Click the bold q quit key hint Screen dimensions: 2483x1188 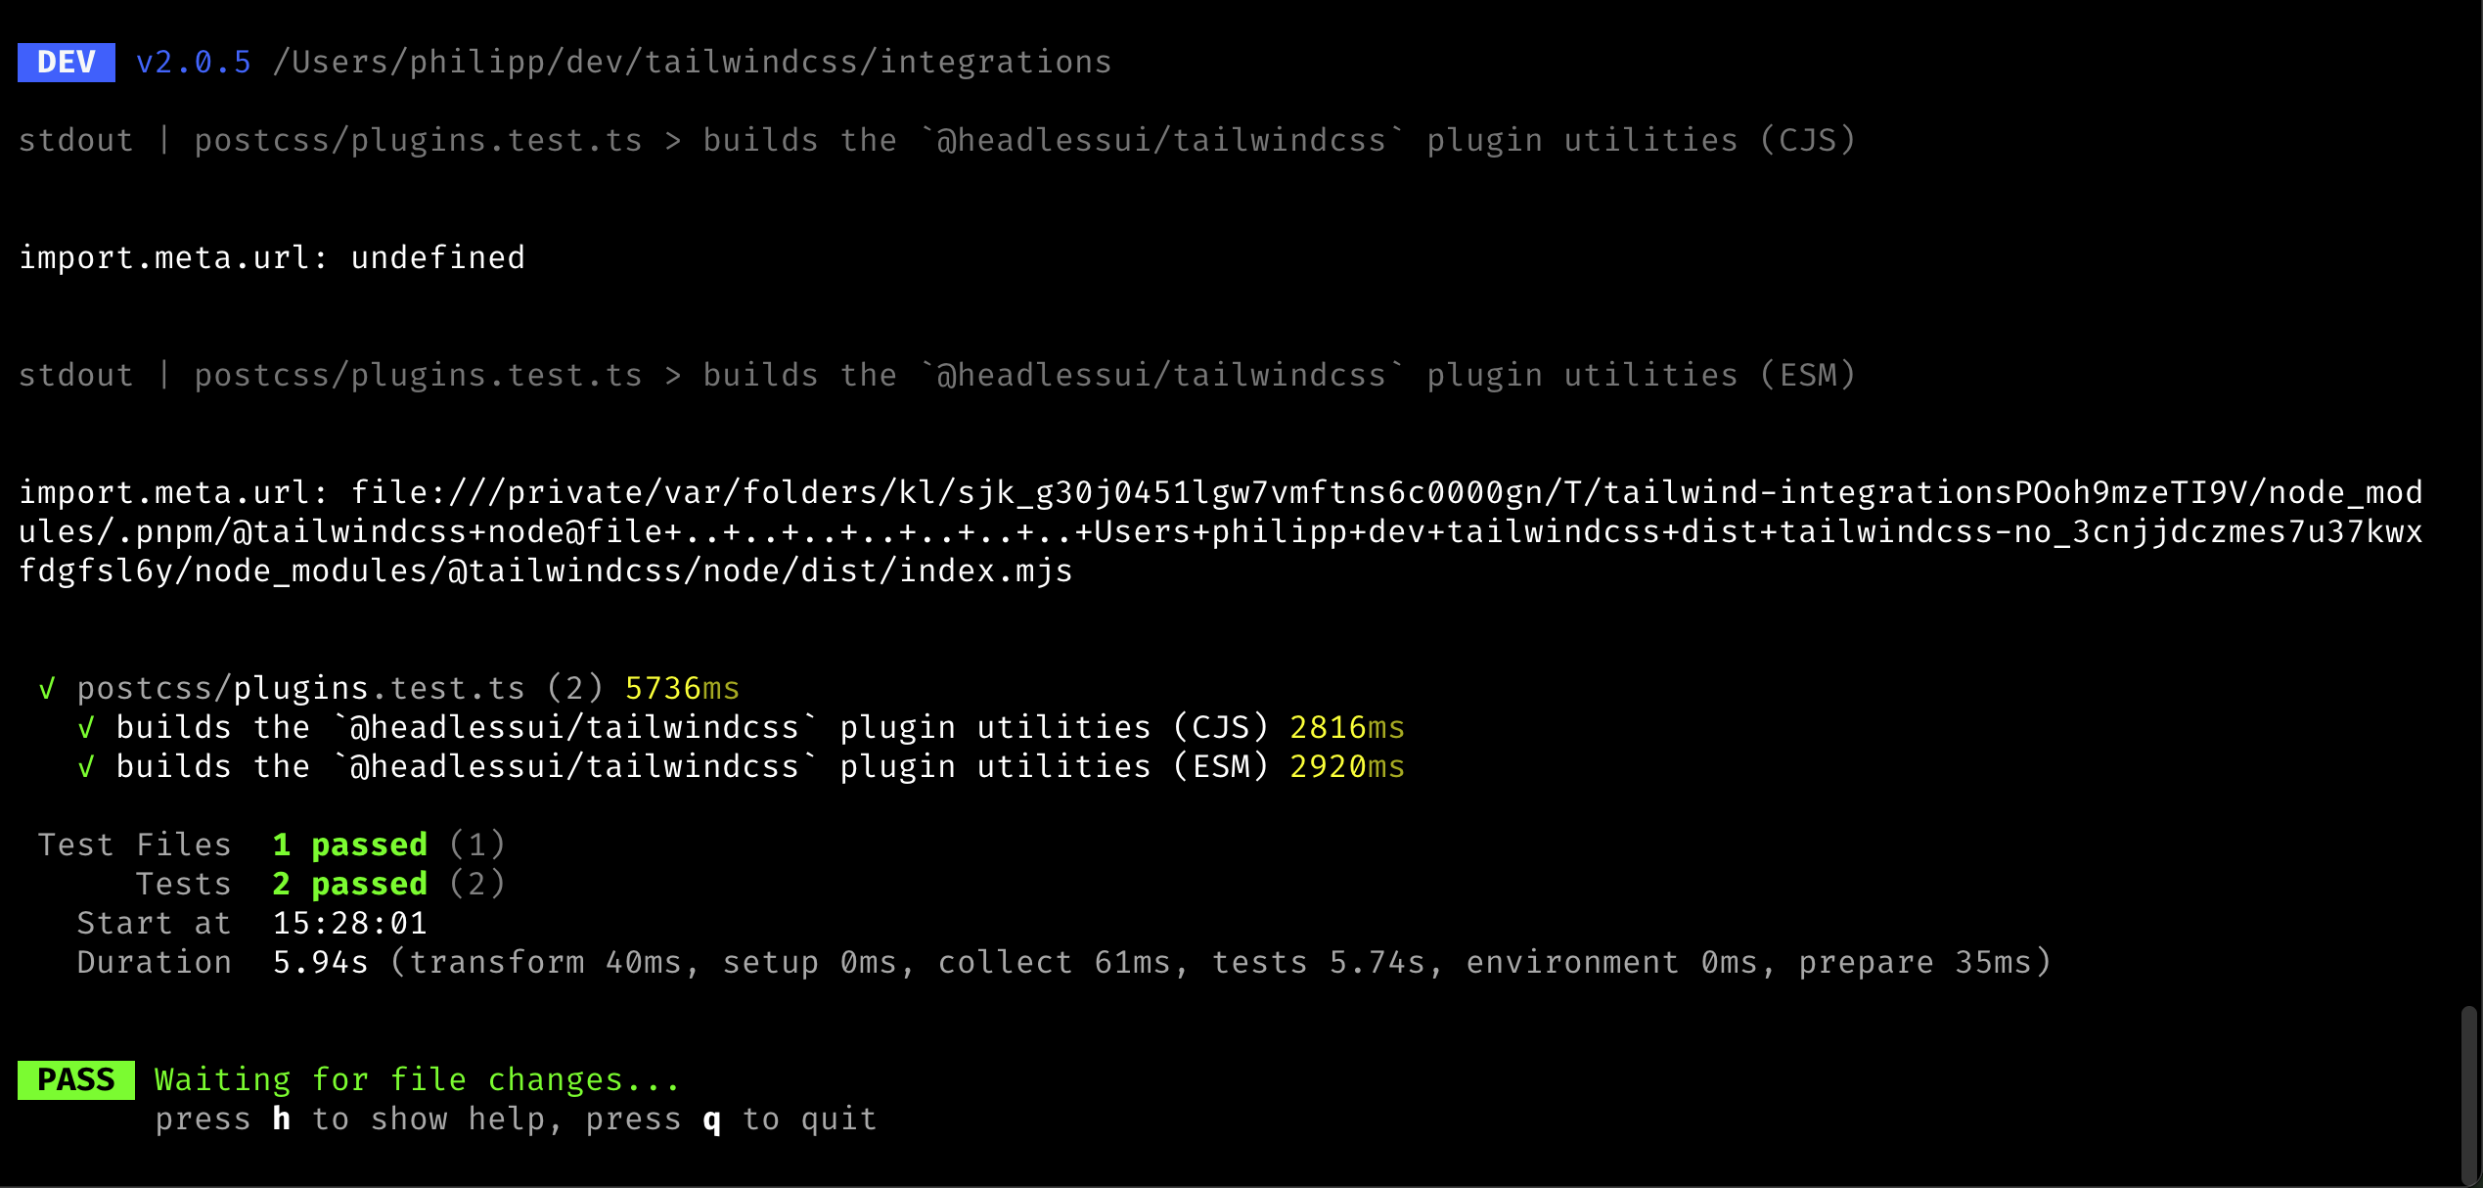click(x=712, y=1120)
